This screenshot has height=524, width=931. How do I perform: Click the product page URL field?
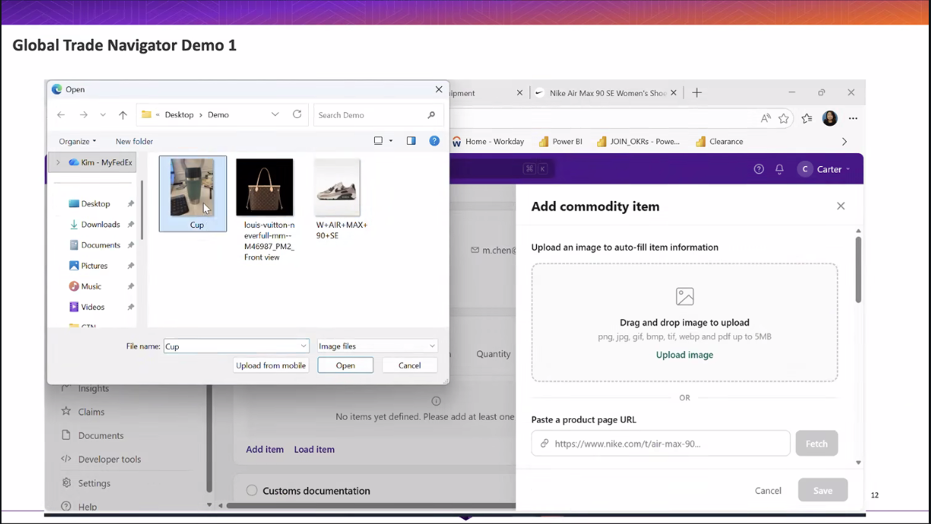[x=661, y=443]
